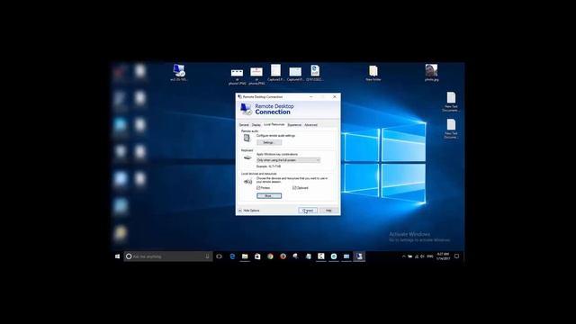Viewport: 576px width, 324px height.
Task: Click the remote audio speaker icon
Action: (x=247, y=138)
